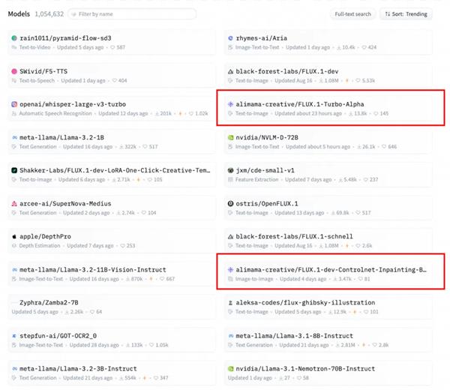450x390 pixels.
Task: Open the SWivid/F5-TTS model card
Action: pos(45,71)
